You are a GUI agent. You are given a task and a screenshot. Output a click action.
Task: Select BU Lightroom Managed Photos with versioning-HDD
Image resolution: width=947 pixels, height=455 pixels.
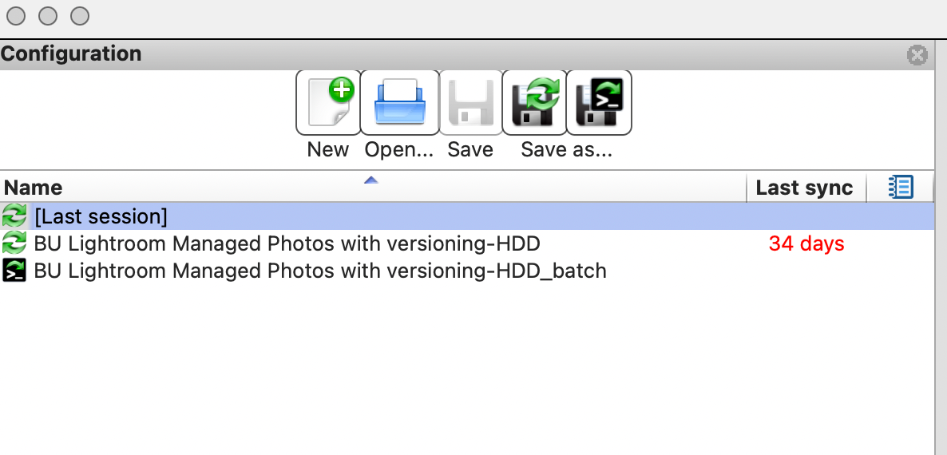coord(467,243)
